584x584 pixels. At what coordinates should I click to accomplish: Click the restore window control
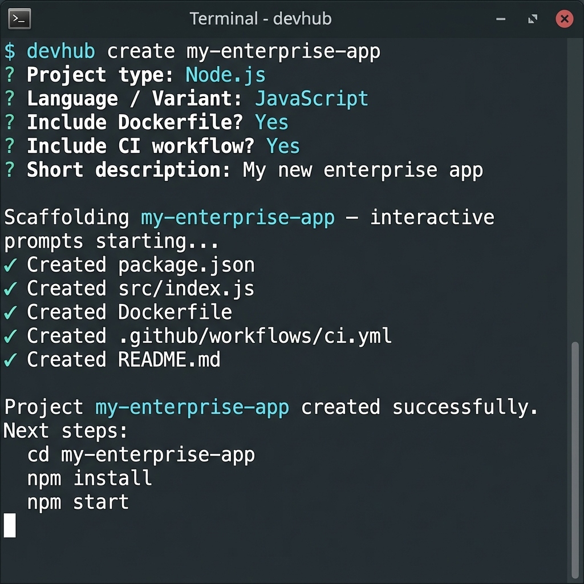tap(533, 19)
